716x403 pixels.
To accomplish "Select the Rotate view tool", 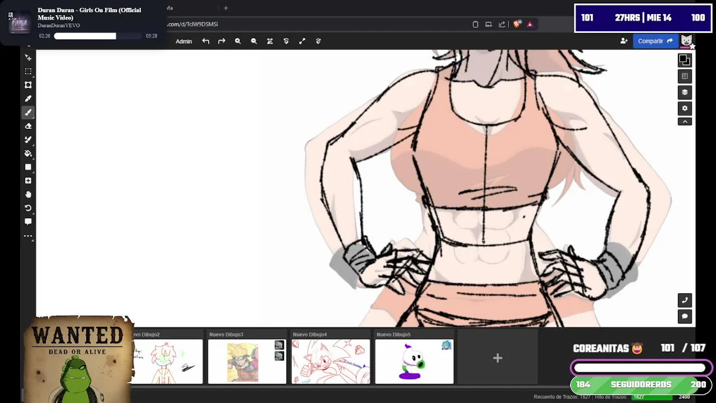I will point(28,208).
